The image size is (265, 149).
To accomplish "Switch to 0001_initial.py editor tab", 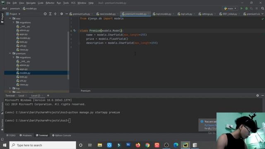I will tap(230, 14).
